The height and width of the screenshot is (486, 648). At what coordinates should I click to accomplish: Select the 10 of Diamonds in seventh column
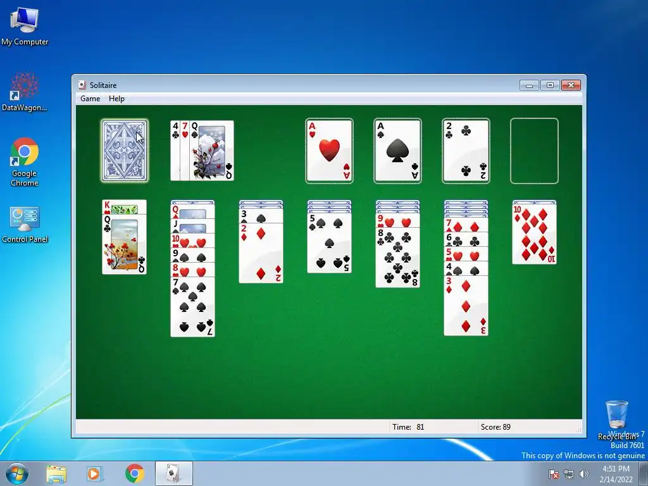coord(534,234)
